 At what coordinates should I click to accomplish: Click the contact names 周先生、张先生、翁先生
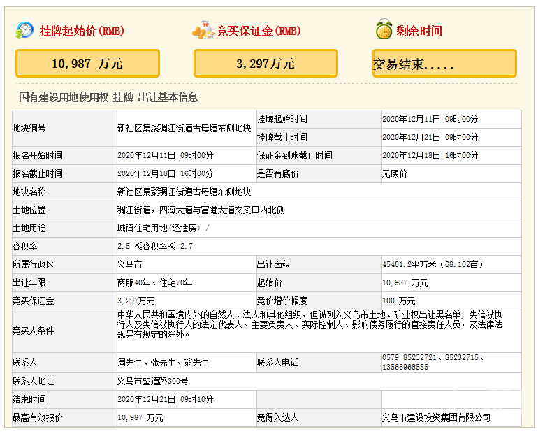click(x=163, y=363)
